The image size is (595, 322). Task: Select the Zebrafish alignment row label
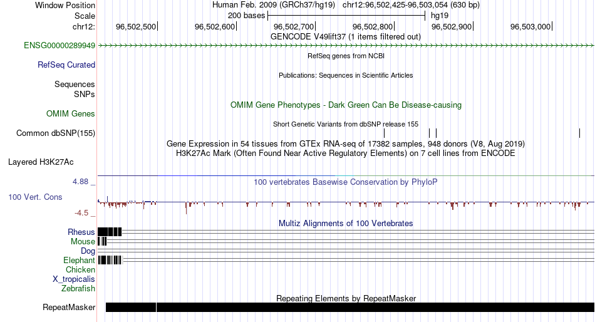[x=78, y=289]
